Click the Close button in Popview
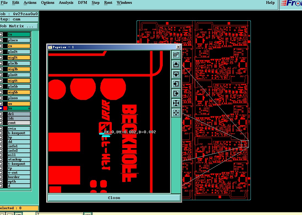 pyautogui.click(x=114, y=198)
